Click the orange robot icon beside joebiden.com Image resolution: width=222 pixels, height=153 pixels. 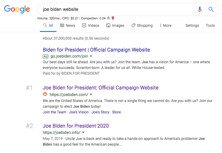tap(45, 94)
